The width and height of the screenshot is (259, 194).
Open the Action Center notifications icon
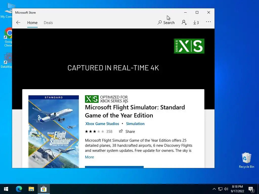click(x=251, y=189)
